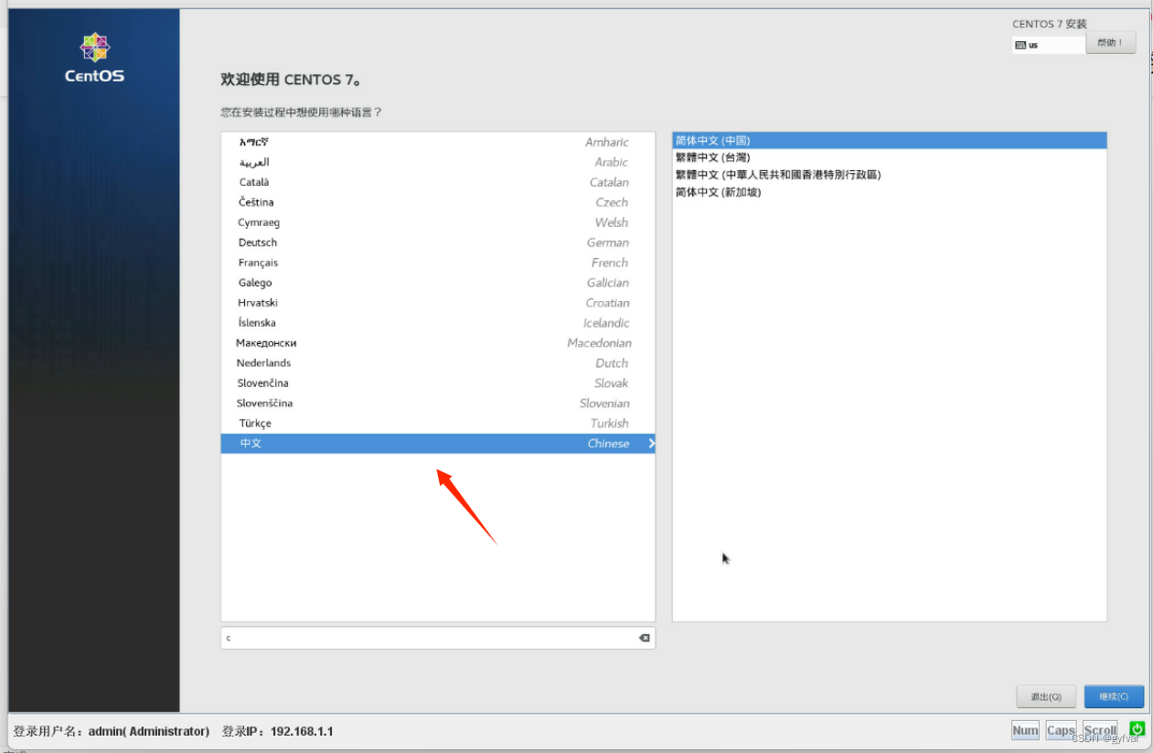
Task: Click the green power icon in status bar
Action: [1137, 729]
